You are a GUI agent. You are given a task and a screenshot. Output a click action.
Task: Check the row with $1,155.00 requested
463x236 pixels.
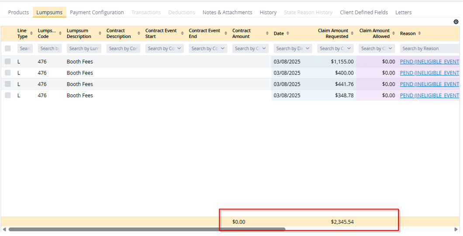point(8,62)
